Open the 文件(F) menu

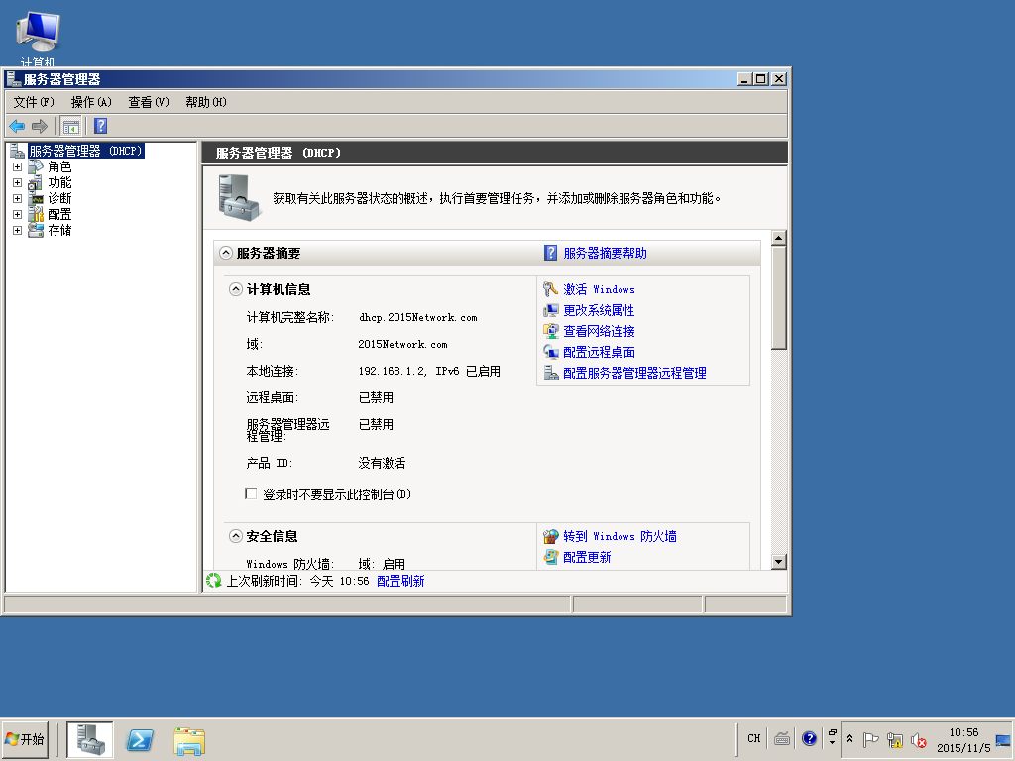[34, 102]
